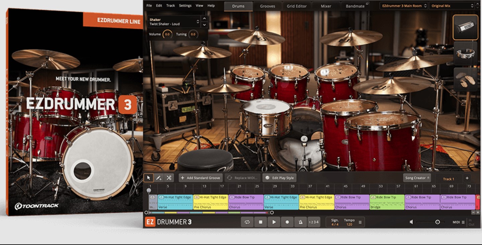Click the speaker volume icon
This screenshot has height=245, width=482.
tap(411, 222)
